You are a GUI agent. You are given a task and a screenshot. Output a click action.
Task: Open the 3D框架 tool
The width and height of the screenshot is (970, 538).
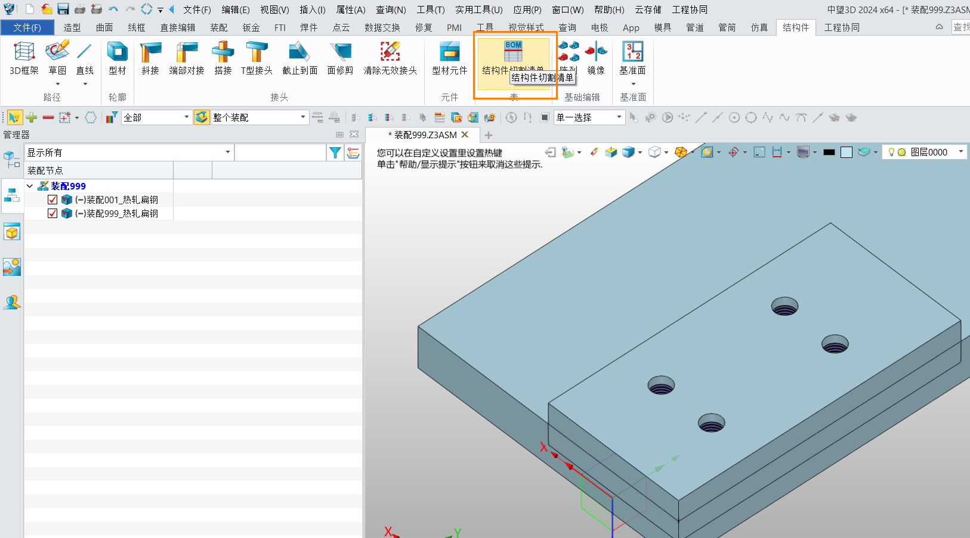pyautogui.click(x=24, y=58)
